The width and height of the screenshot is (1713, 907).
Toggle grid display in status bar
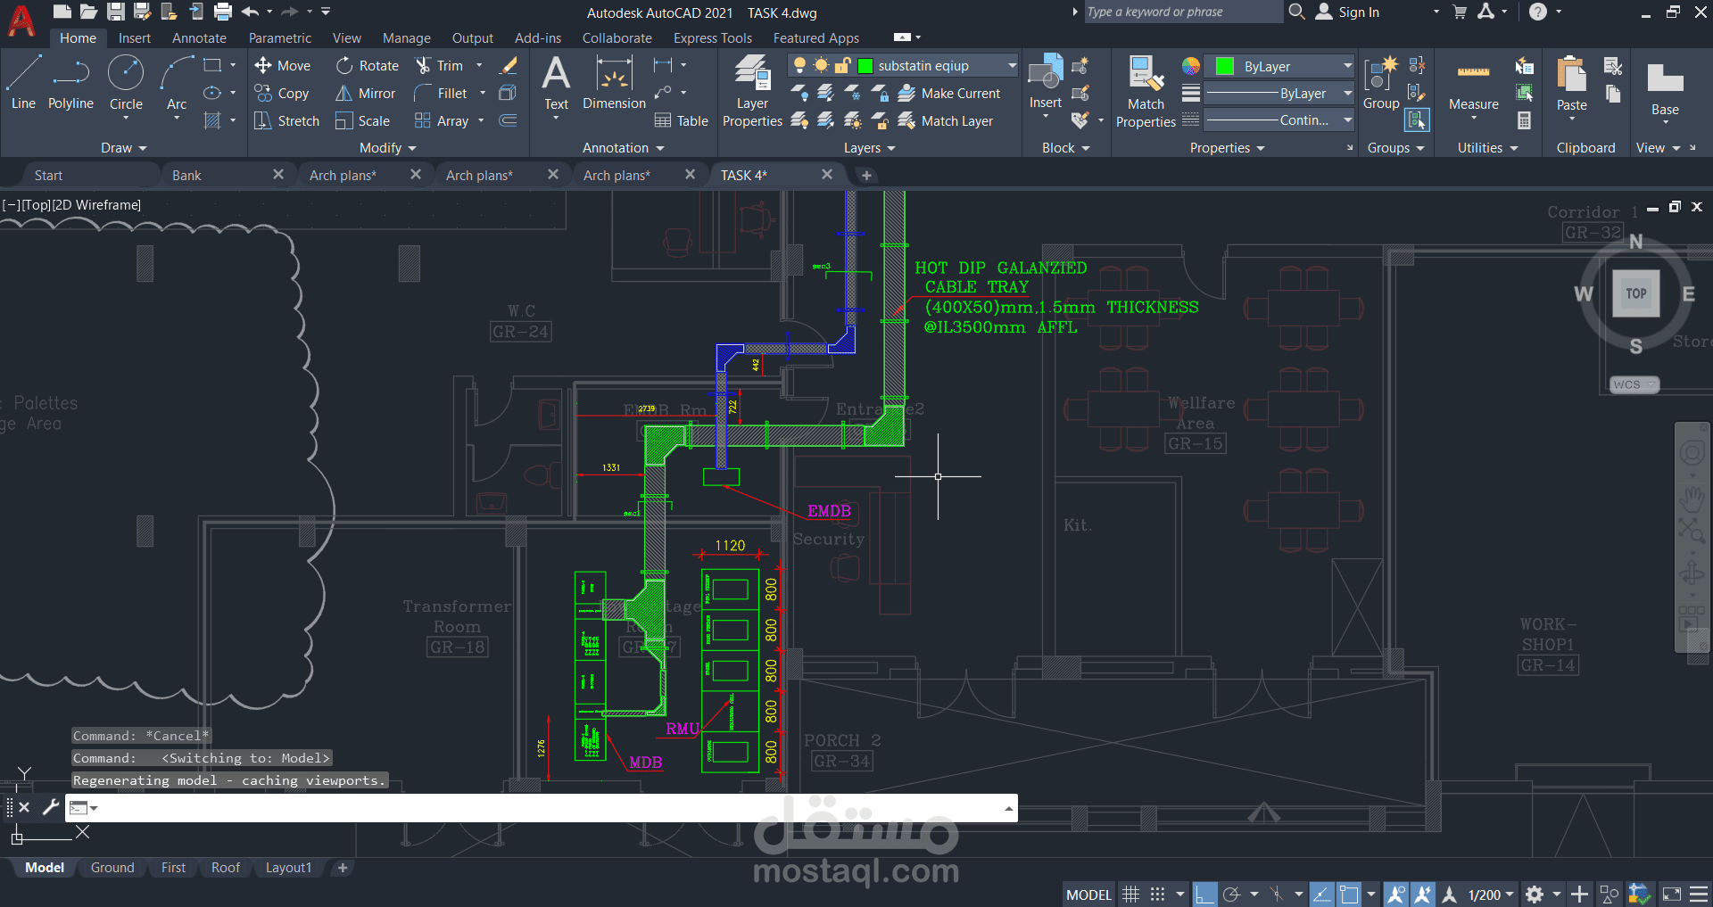point(1130,894)
